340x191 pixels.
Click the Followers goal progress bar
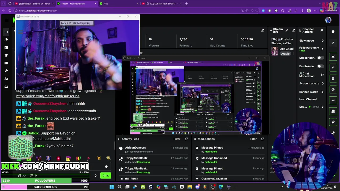(45, 181)
